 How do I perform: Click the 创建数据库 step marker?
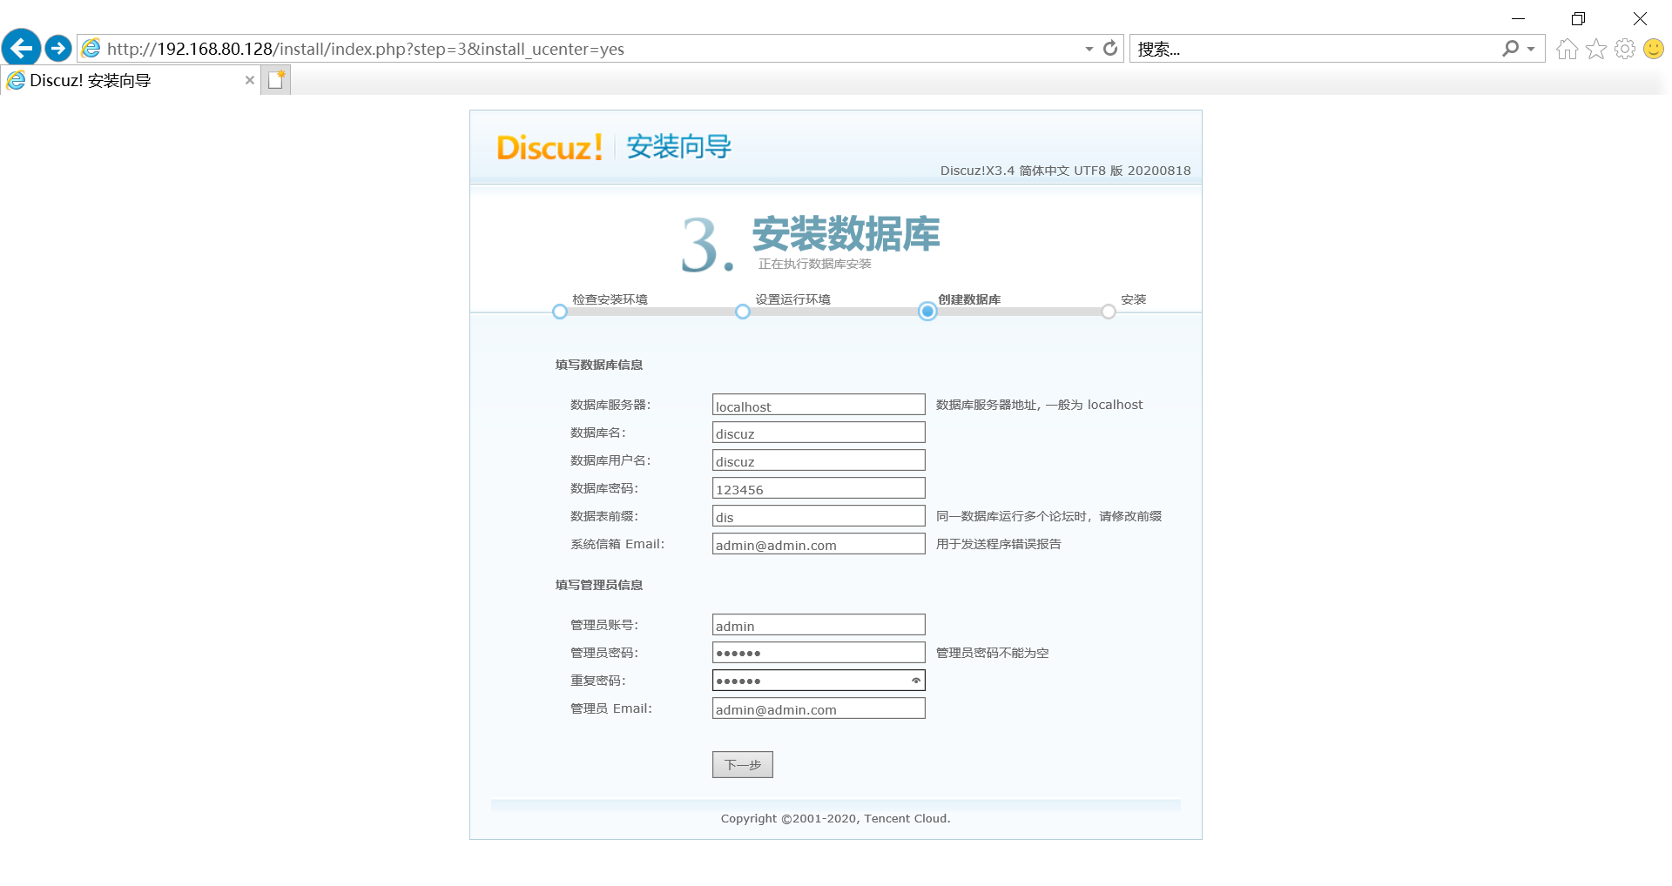[927, 312]
